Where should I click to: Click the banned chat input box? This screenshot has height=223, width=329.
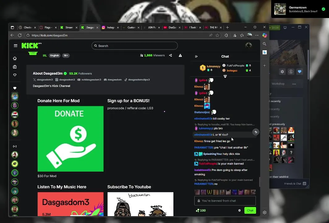point(225,201)
